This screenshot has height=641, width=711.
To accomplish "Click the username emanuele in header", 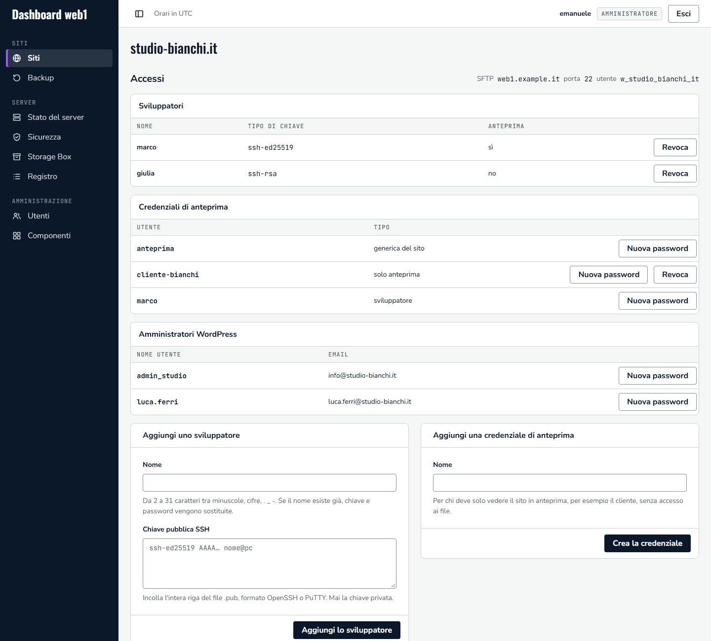I will tap(575, 14).
